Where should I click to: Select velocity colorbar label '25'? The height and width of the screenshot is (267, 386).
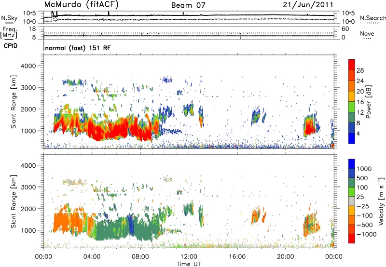[x=360, y=197]
